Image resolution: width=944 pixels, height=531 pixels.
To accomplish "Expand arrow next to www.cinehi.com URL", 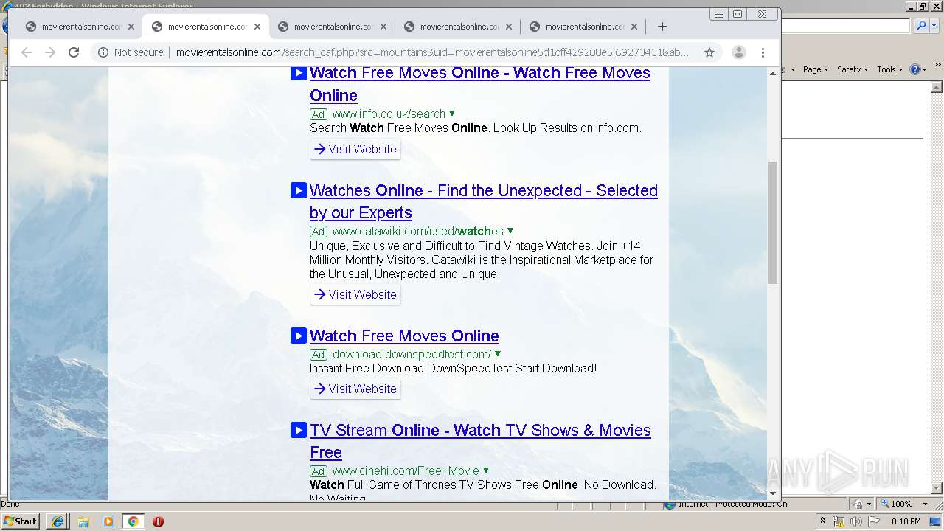I will click(x=486, y=471).
